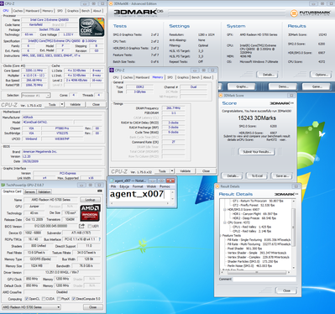Open the Widok menu in Notepad
335x314 pixels.
151,186
